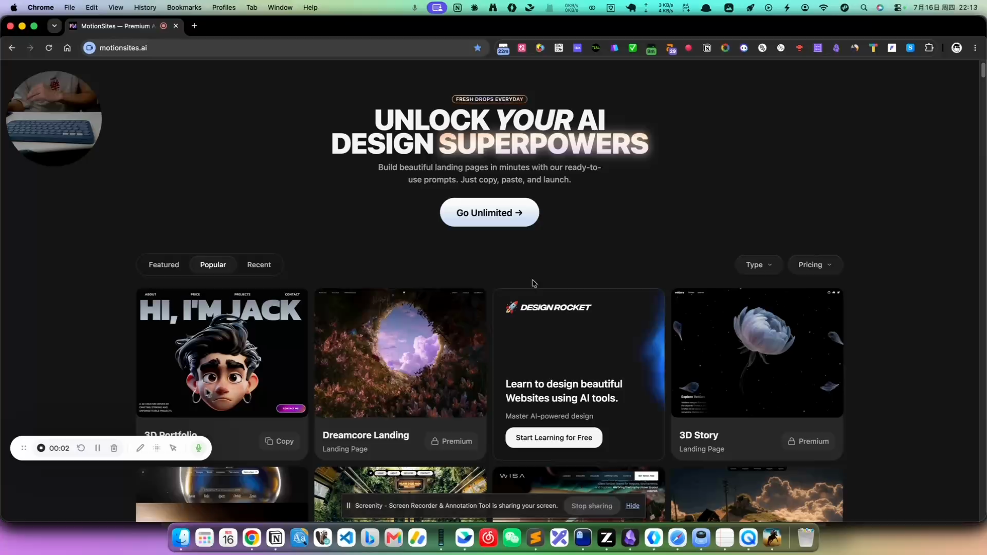
Task: Select the Popular tab
Action: tap(213, 265)
